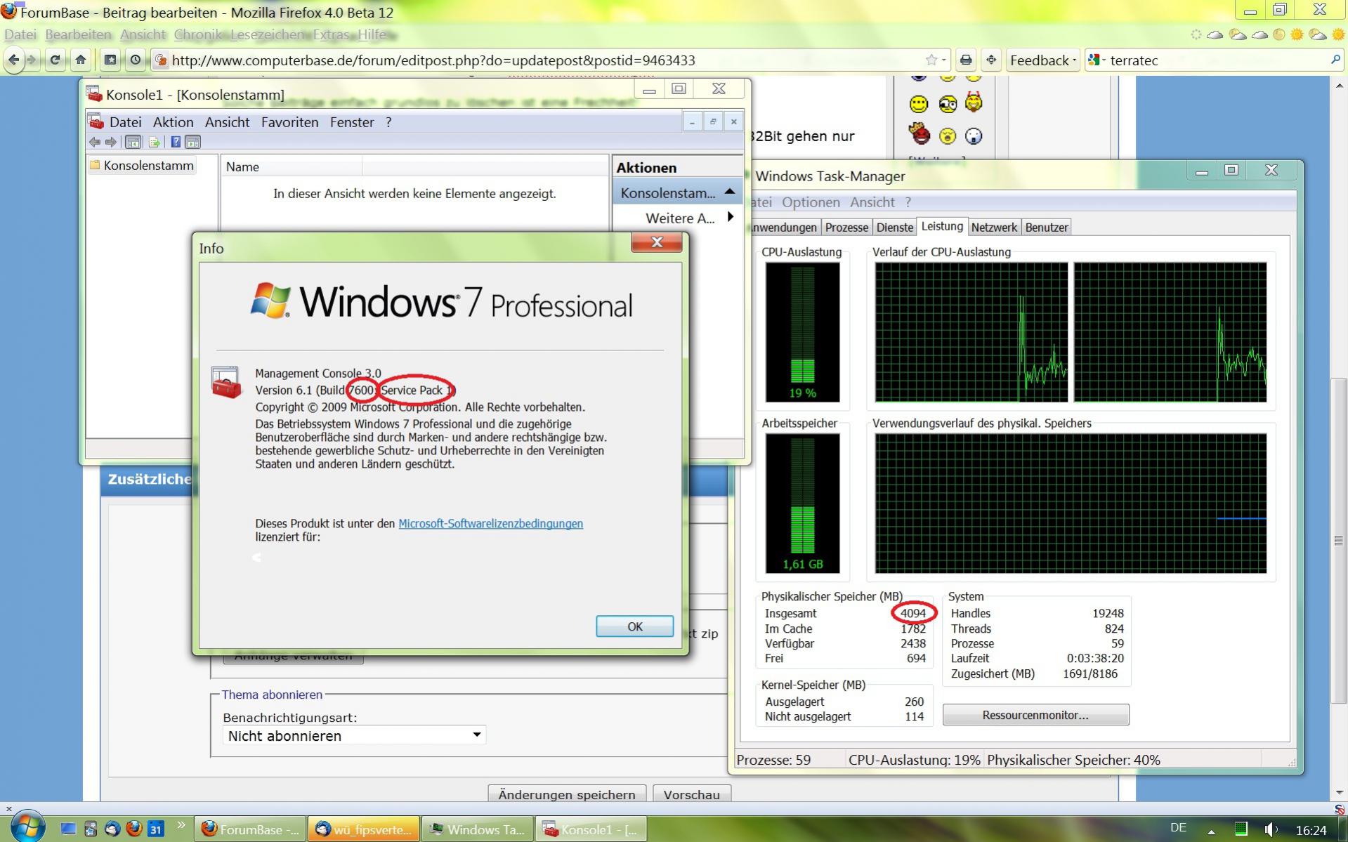The height and width of the screenshot is (842, 1348).
Task: Insert the eye-patch smiley emoticon
Action: point(948,105)
